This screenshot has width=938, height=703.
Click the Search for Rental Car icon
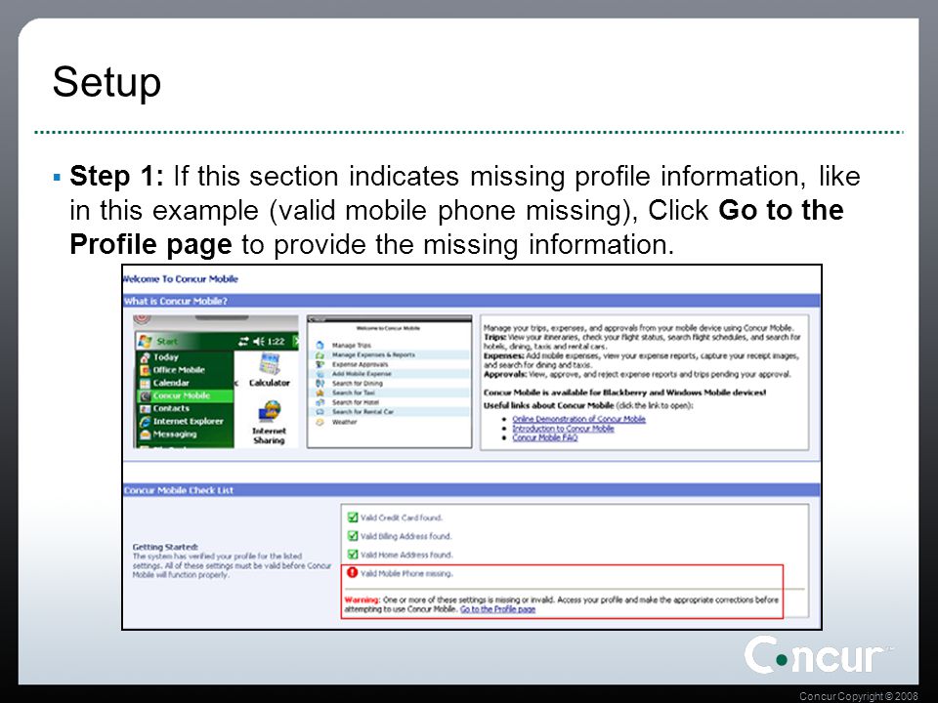320,412
